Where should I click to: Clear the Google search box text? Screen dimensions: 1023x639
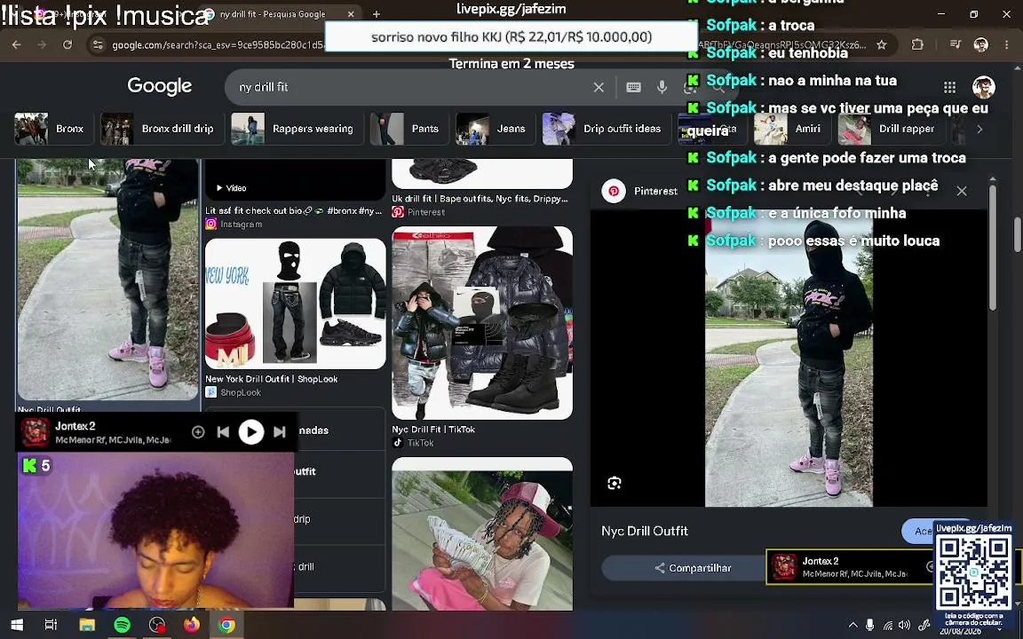[599, 87]
